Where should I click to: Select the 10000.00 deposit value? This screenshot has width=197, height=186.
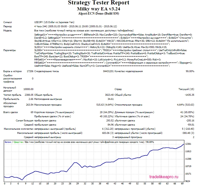(28, 89)
